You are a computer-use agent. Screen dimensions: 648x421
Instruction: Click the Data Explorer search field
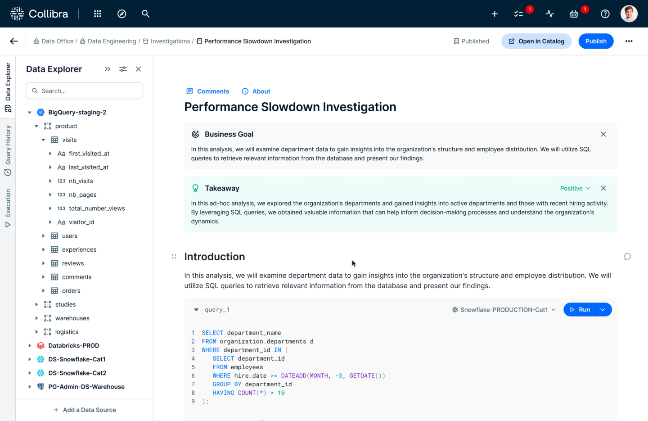coord(85,91)
